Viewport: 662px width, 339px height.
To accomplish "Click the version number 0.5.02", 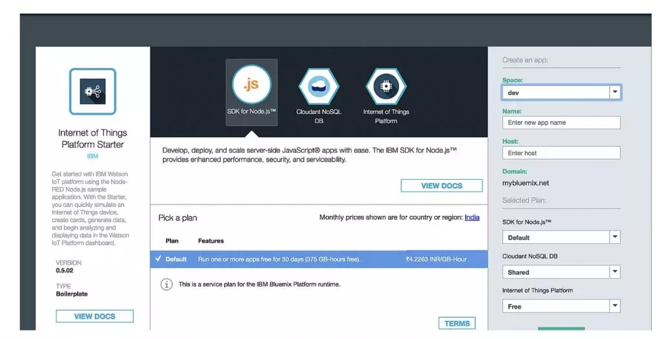I will click(65, 270).
